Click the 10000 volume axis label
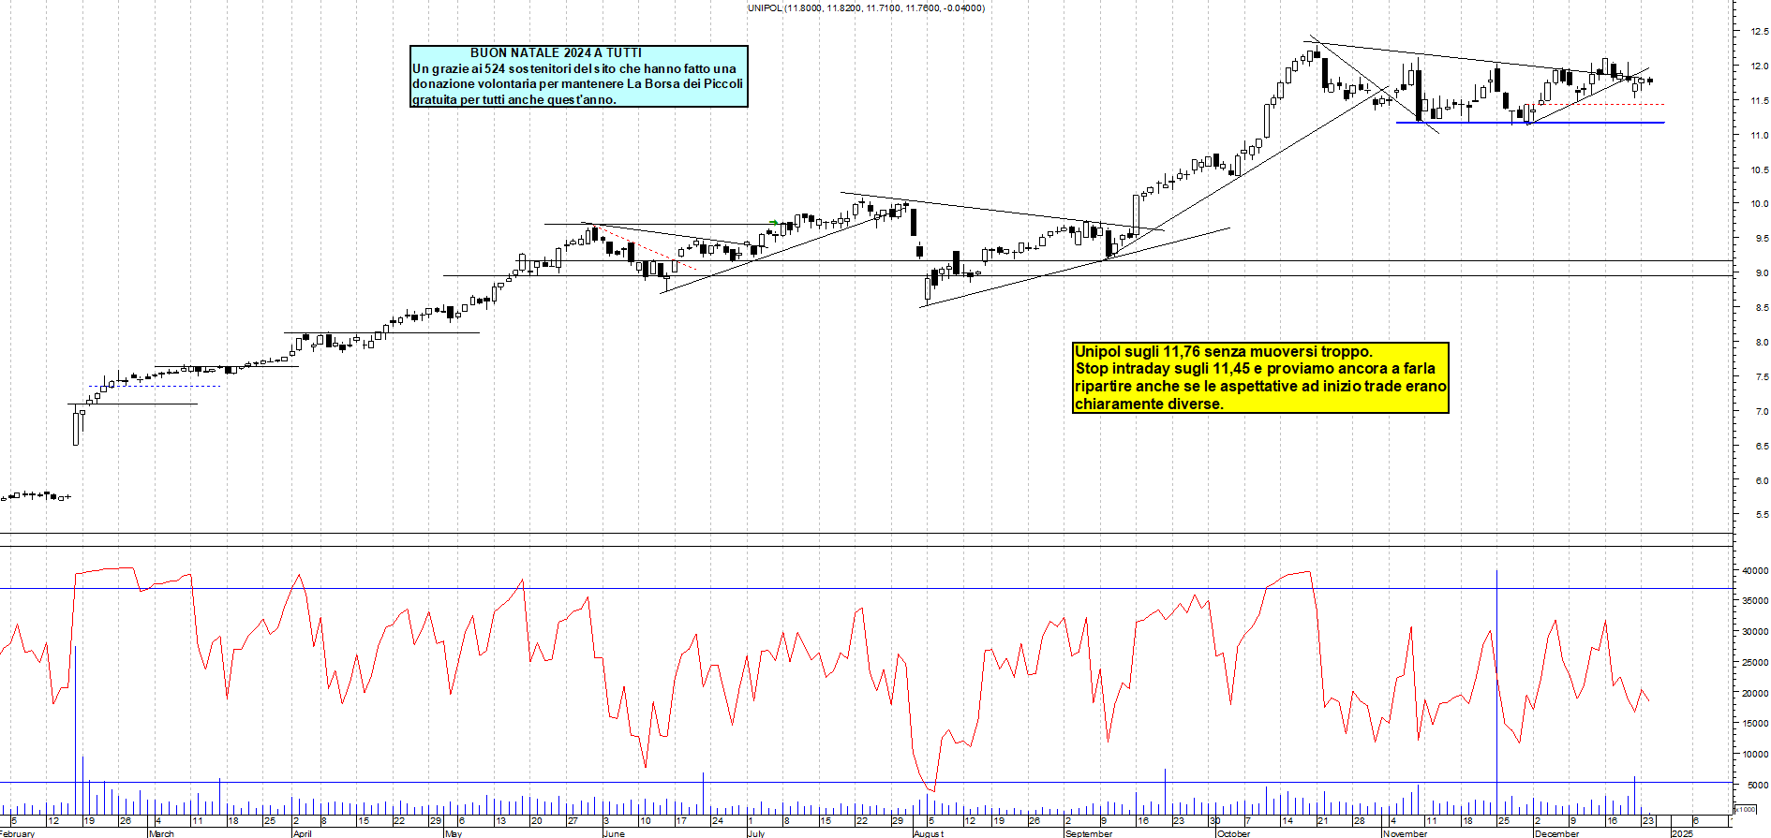The width and height of the screenshot is (1771, 838). click(x=1754, y=755)
